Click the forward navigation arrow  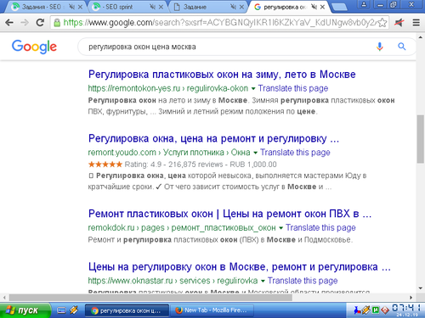coord(25,23)
